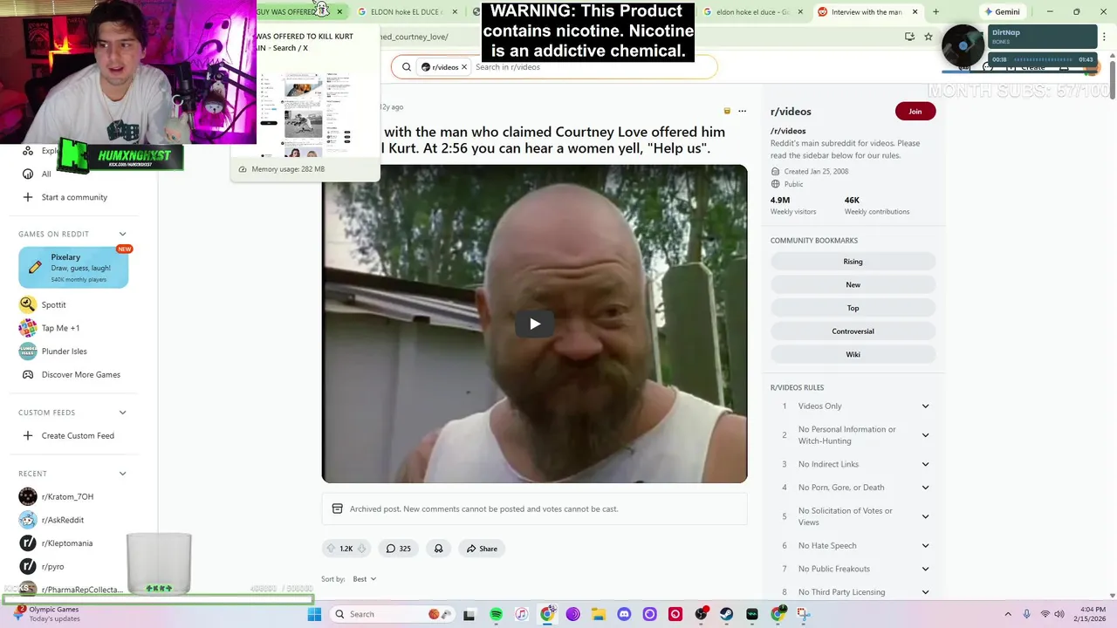1117x628 pixels.
Task: Click the microphone tray icon
Action: pos(1027,614)
